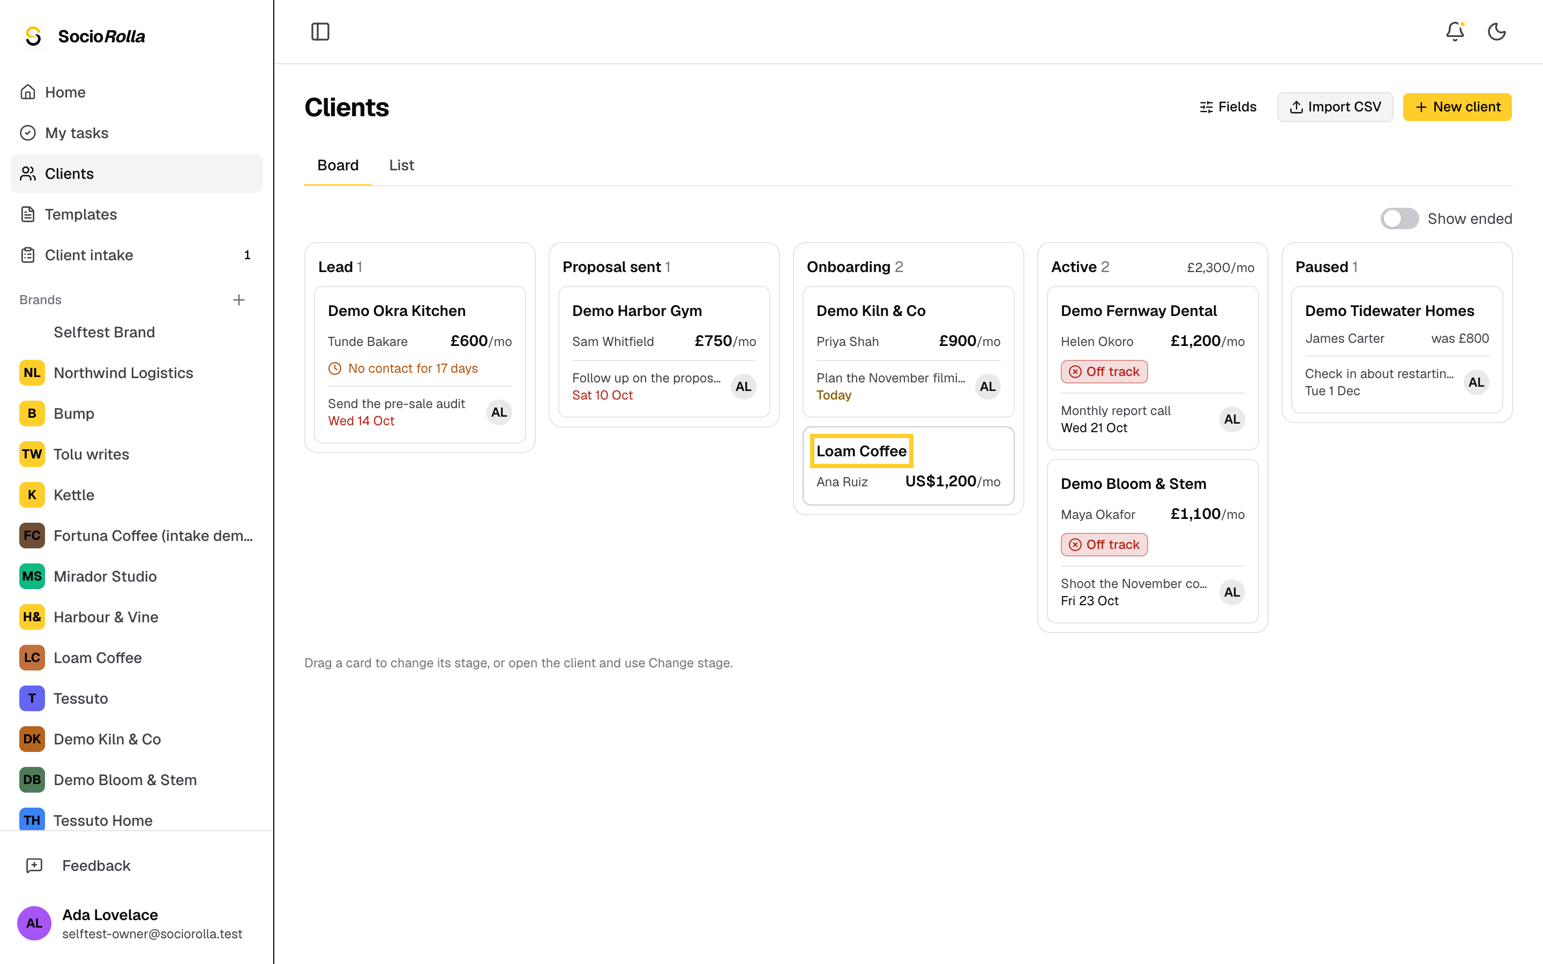Viewport: 1543px width, 964px height.
Task: Click Import CSV button
Action: point(1335,107)
